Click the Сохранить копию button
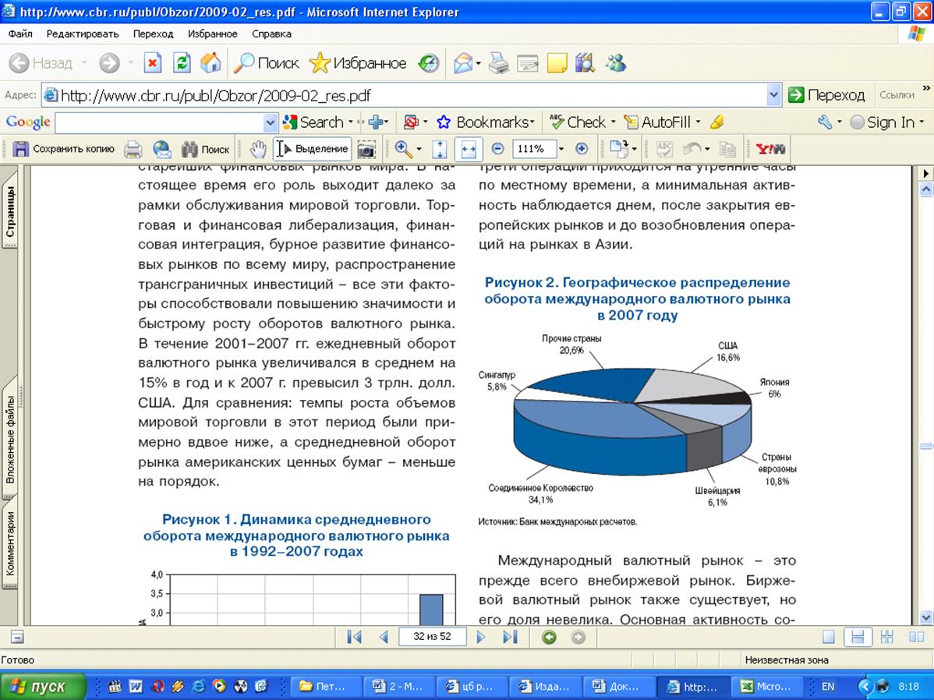 point(64,149)
